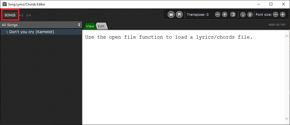
Task: Switch chords to sharps notation
Action: coord(250,15)
